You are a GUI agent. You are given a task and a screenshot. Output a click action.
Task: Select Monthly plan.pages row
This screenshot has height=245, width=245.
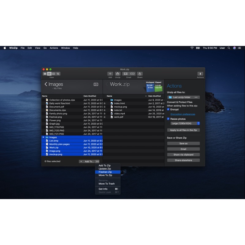(x=72, y=144)
